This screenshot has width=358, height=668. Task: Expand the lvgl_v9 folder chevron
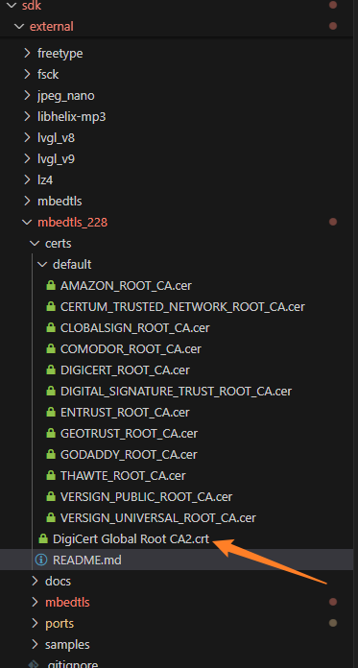27,159
